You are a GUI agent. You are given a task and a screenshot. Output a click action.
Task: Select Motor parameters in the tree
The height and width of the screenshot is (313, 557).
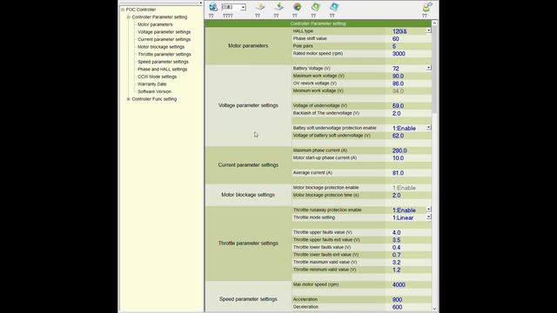click(155, 24)
